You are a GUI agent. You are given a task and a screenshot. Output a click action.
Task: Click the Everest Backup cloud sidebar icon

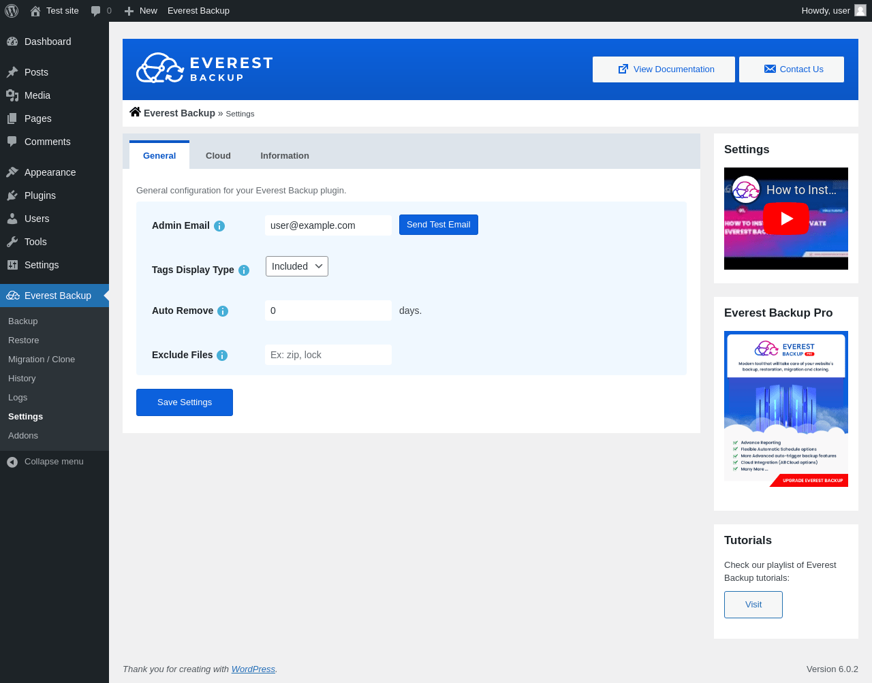13,296
